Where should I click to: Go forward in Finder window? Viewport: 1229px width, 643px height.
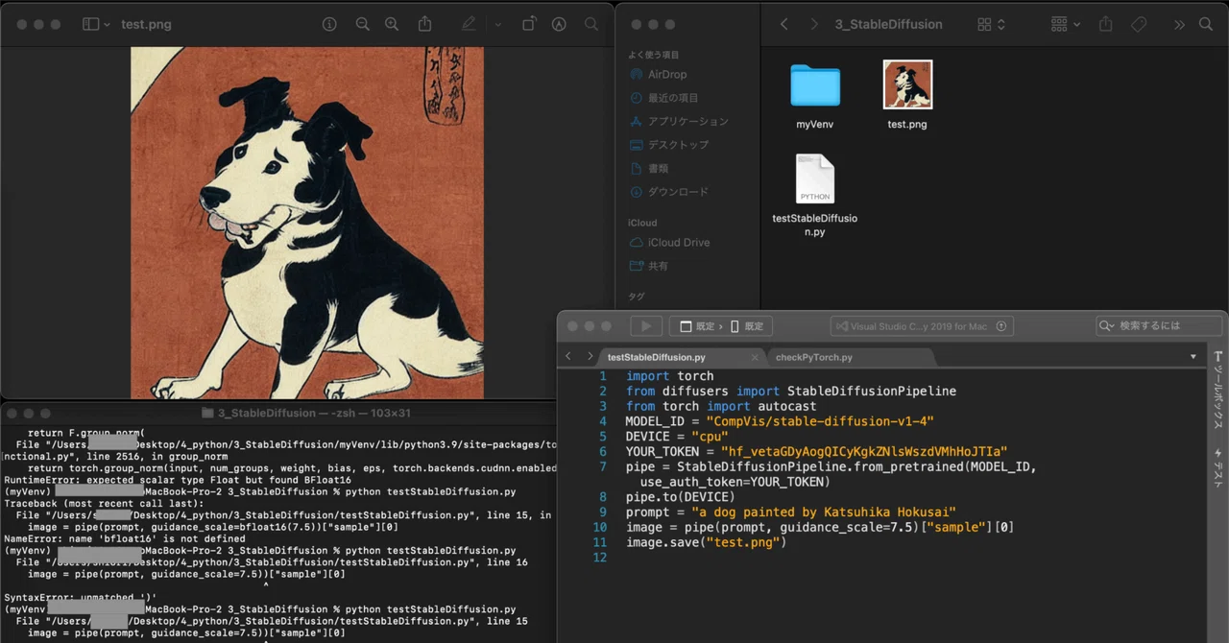coord(815,24)
